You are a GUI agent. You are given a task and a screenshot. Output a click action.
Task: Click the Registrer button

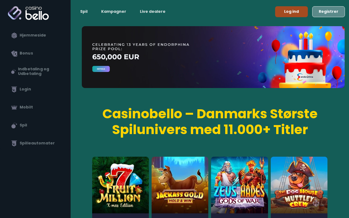pyautogui.click(x=329, y=12)
